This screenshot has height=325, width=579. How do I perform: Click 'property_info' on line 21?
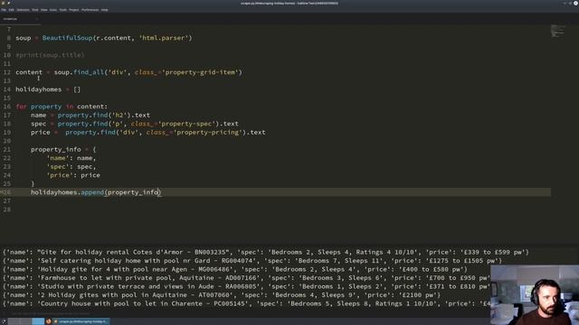coord(56,150)
